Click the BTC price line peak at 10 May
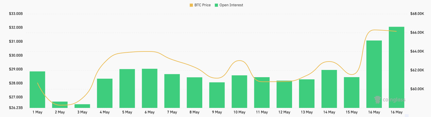The image size is (431, 117). (x=240, y=61)
